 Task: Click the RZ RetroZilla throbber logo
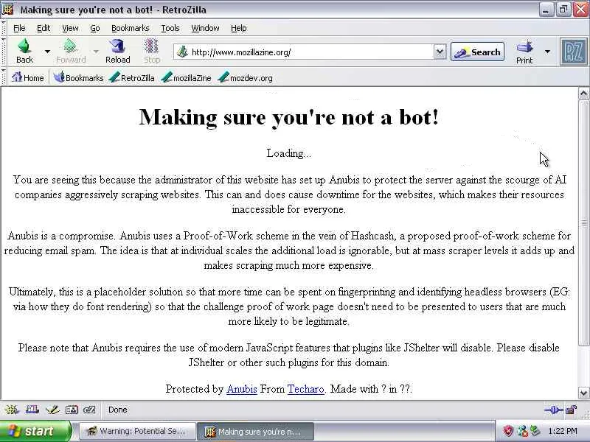coord(574,52)
